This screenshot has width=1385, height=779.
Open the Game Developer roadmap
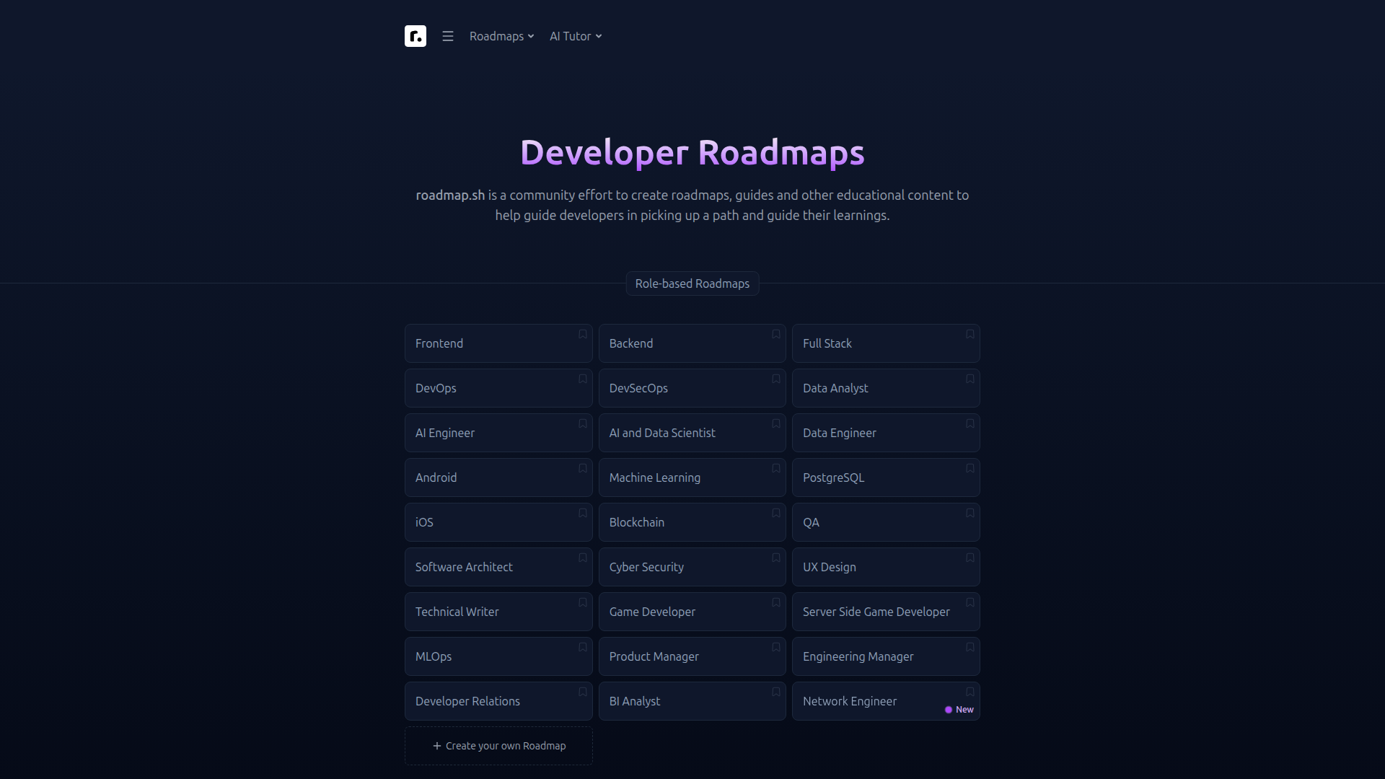coord(692,612)
